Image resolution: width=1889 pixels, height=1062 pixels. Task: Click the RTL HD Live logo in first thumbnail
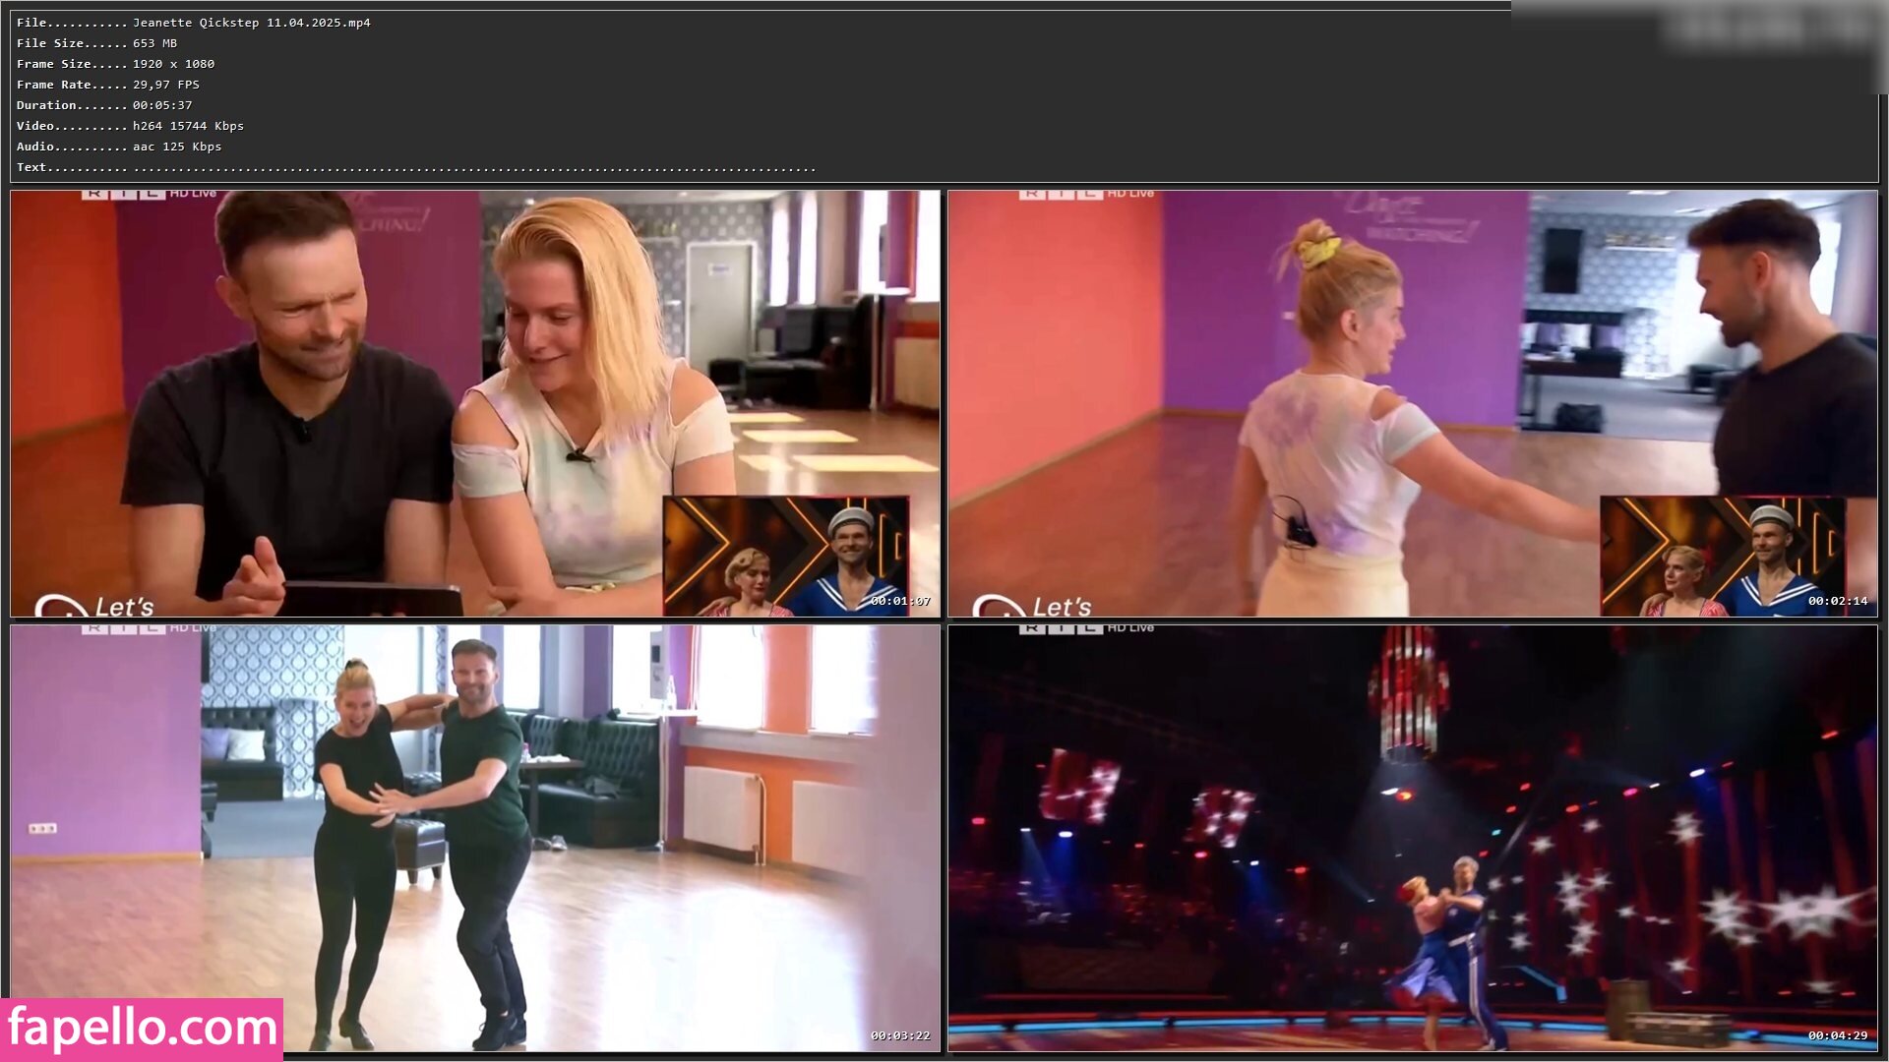(x=149, y=194)
